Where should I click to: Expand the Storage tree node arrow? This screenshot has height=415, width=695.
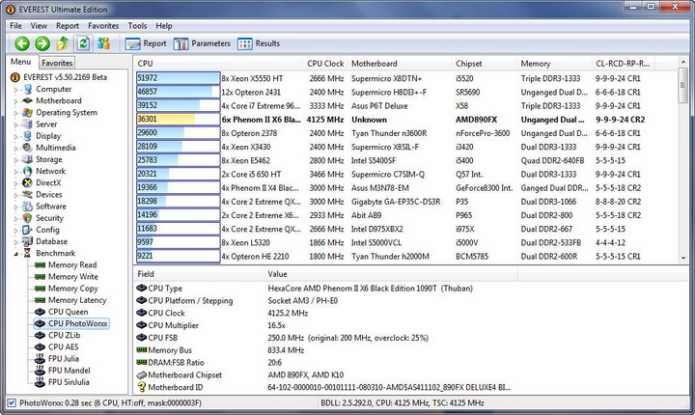click(x=16, y=159)
